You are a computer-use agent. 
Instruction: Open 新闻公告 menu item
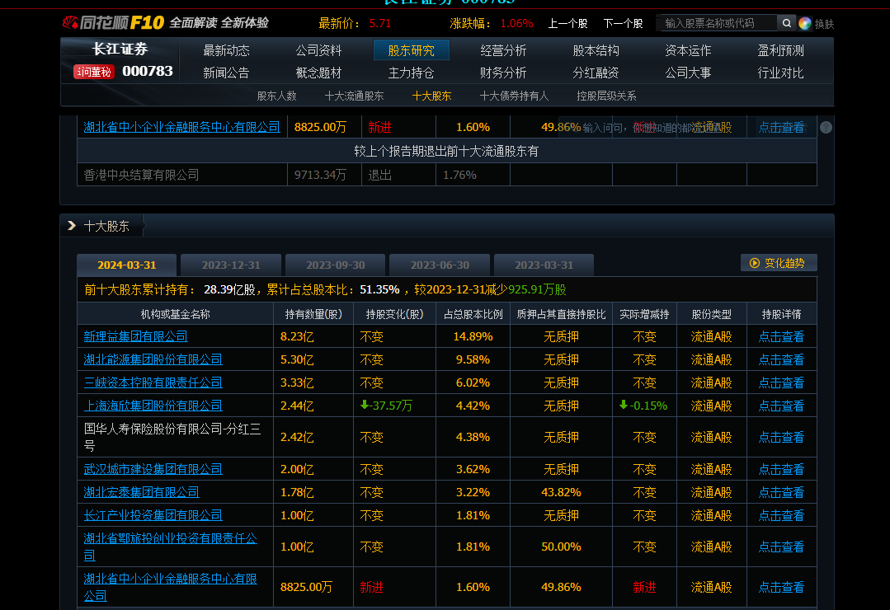[227, 73]
